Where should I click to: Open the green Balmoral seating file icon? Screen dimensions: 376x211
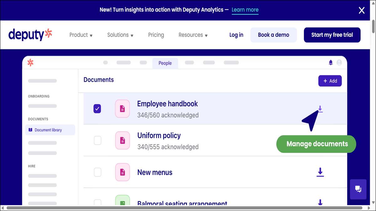pos(122,200)
